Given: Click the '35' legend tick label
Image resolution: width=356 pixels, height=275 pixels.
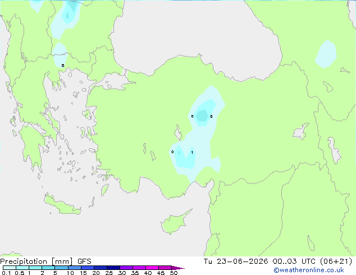Looking at the screenshot, I should 135,273.
